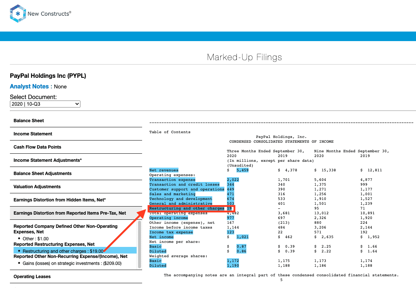Click Transaction and credit losses label
Screen dimensions: 416x288
point(184,185)
